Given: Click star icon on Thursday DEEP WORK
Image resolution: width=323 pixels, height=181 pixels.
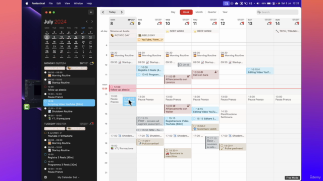Looking at the screenshot, I should pyautogui.click(x=195, y=31).
